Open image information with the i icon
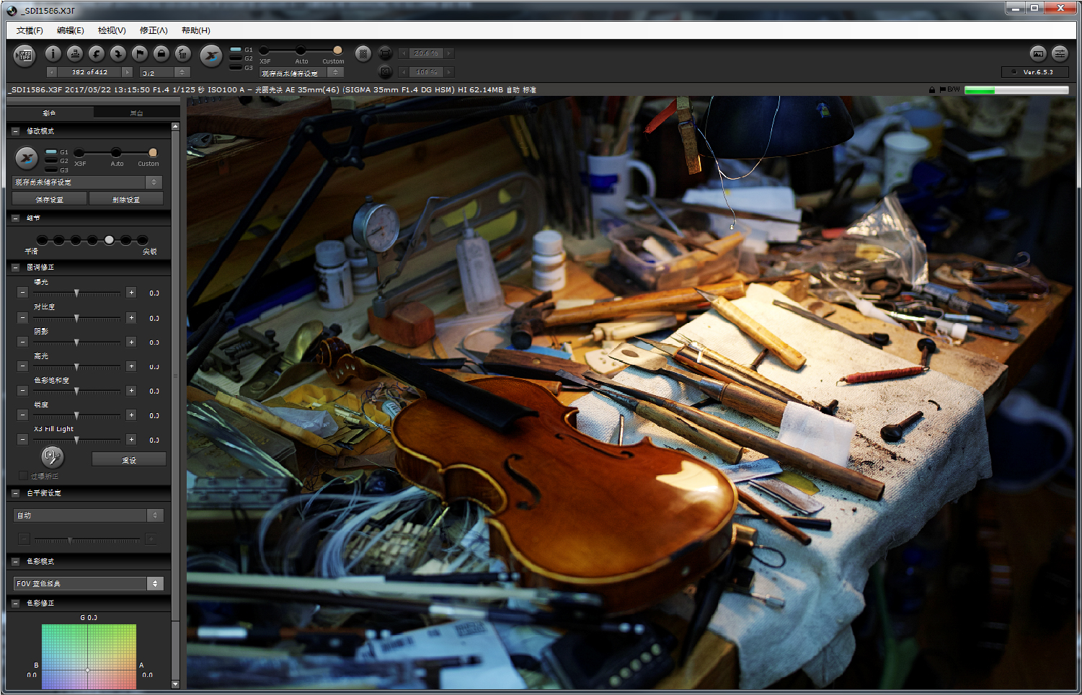This screenshot has width=1082, height=695. [x=53, y=53]
